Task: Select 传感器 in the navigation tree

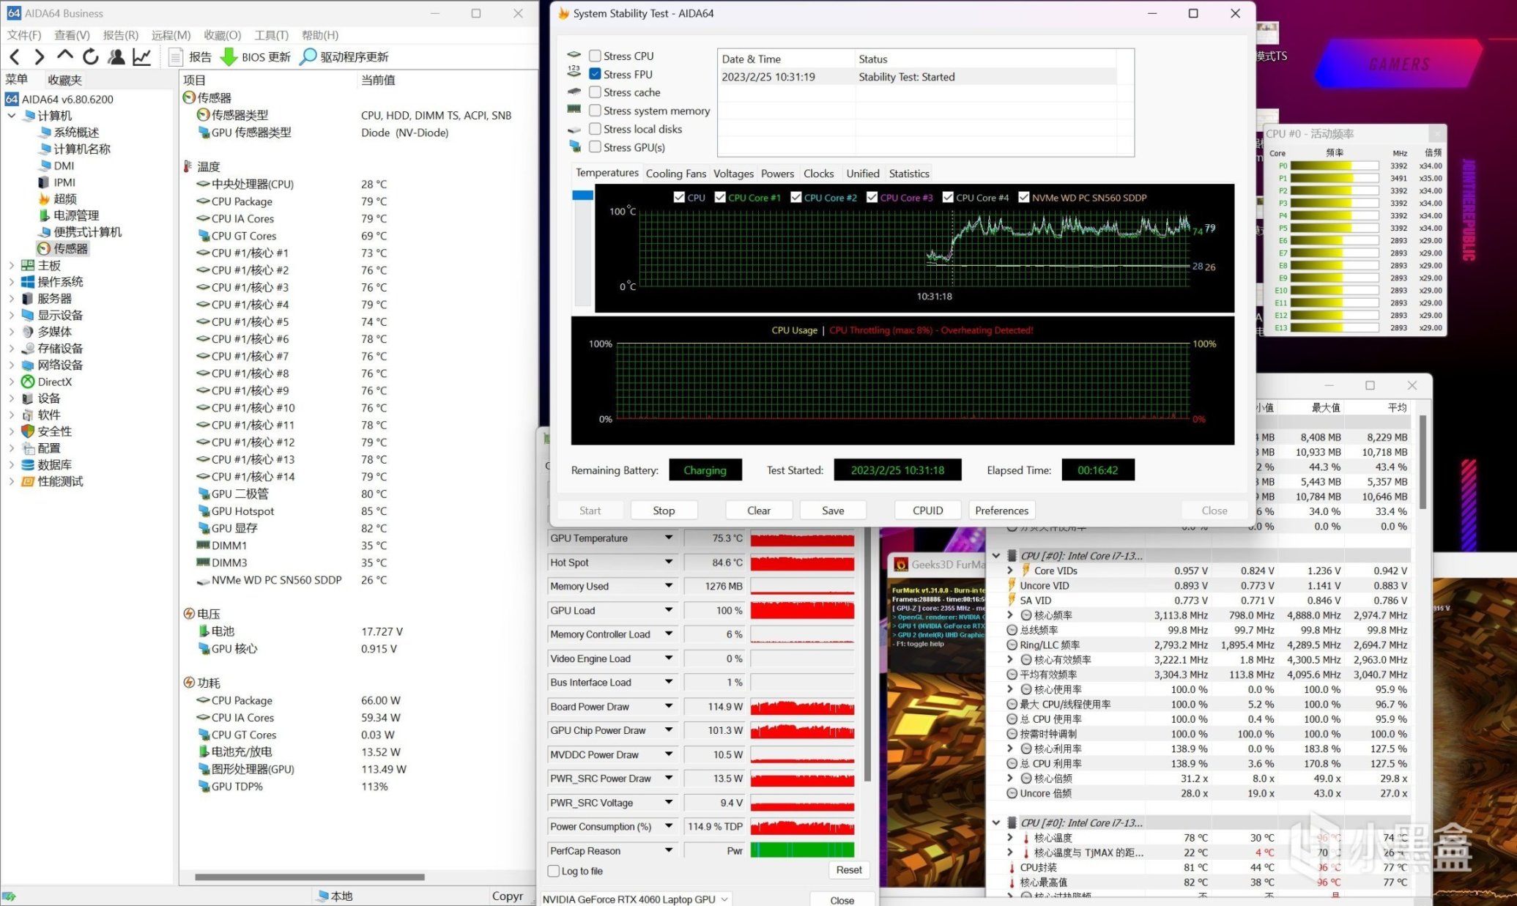Action: click(x=70, y=248)
